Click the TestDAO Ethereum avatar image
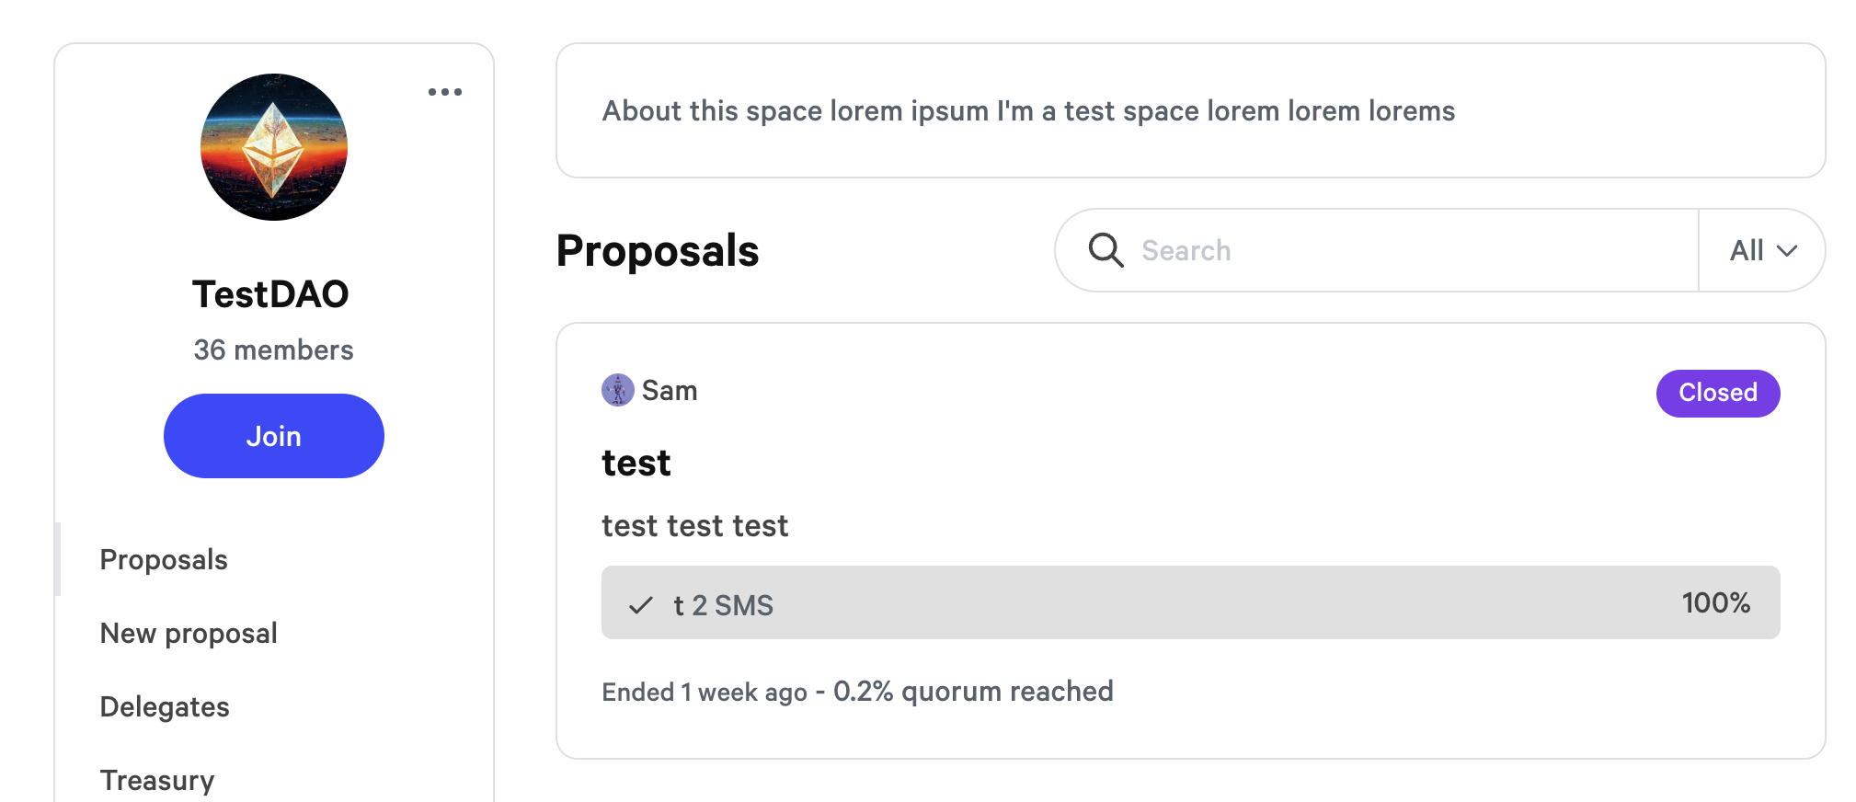The height and width of the screenshot is (802, 1856). (274, 147)
